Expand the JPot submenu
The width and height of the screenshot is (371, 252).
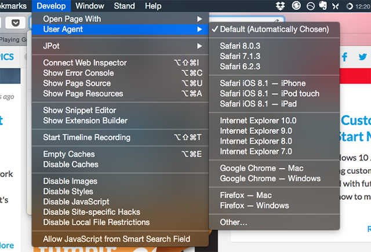120,46
